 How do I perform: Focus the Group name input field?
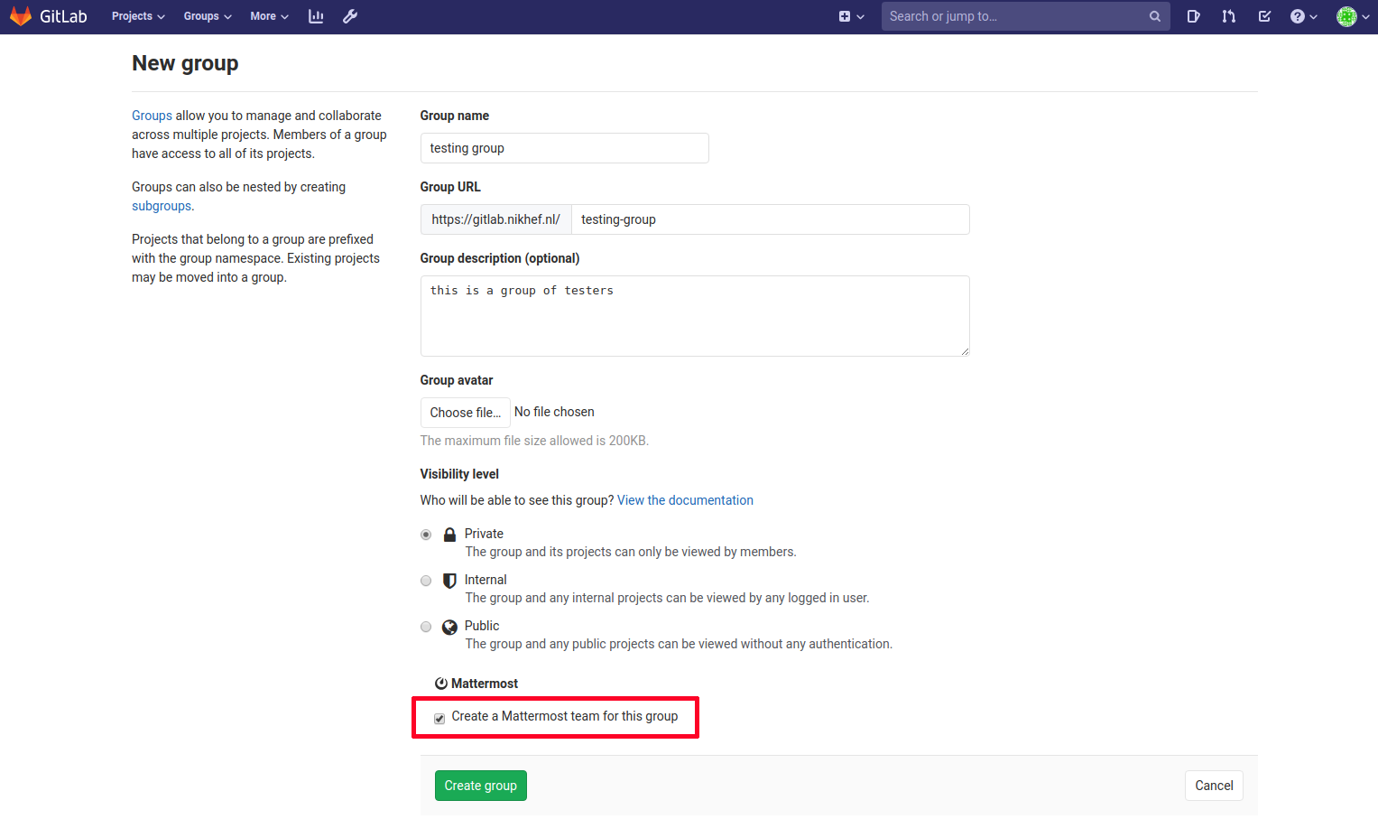click(564, 148)
